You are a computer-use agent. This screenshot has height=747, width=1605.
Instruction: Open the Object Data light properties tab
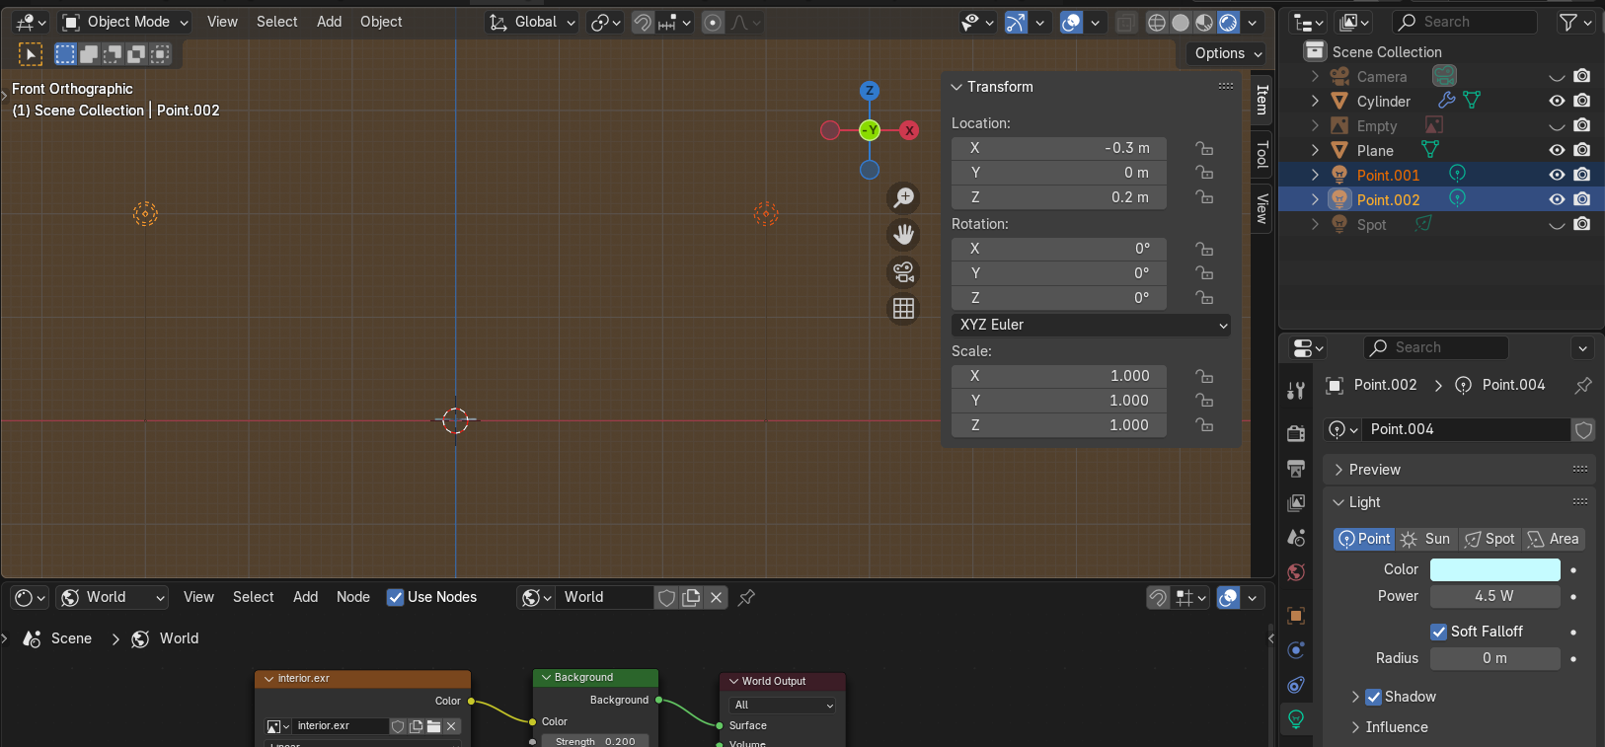coord(1296,719)
